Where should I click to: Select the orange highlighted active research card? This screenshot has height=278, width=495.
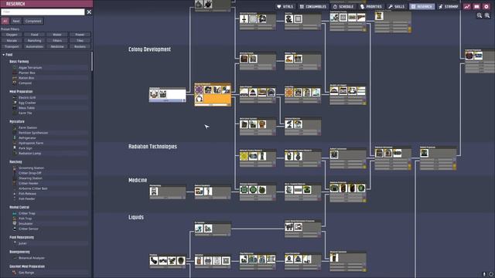coord(213,94)
